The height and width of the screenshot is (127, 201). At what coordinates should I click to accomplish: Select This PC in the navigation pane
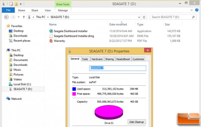[x=16, y=50]
